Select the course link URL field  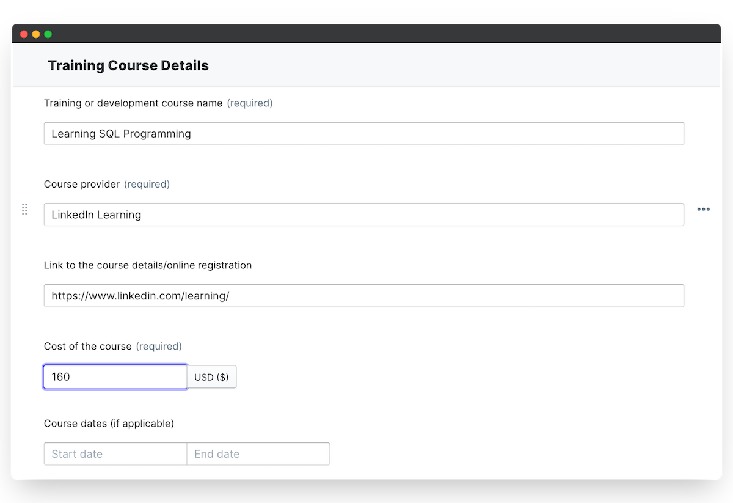pyautogui.click(x=363, y=296)
